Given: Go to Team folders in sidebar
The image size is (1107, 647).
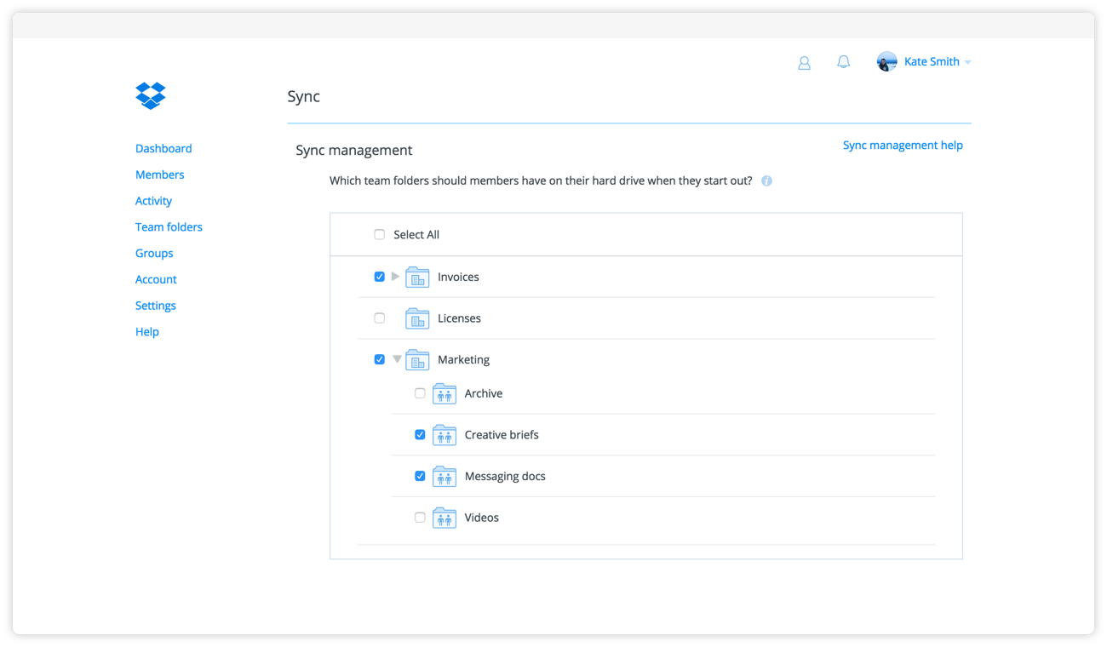Looking at the screenshot, I should coord(169,227).
